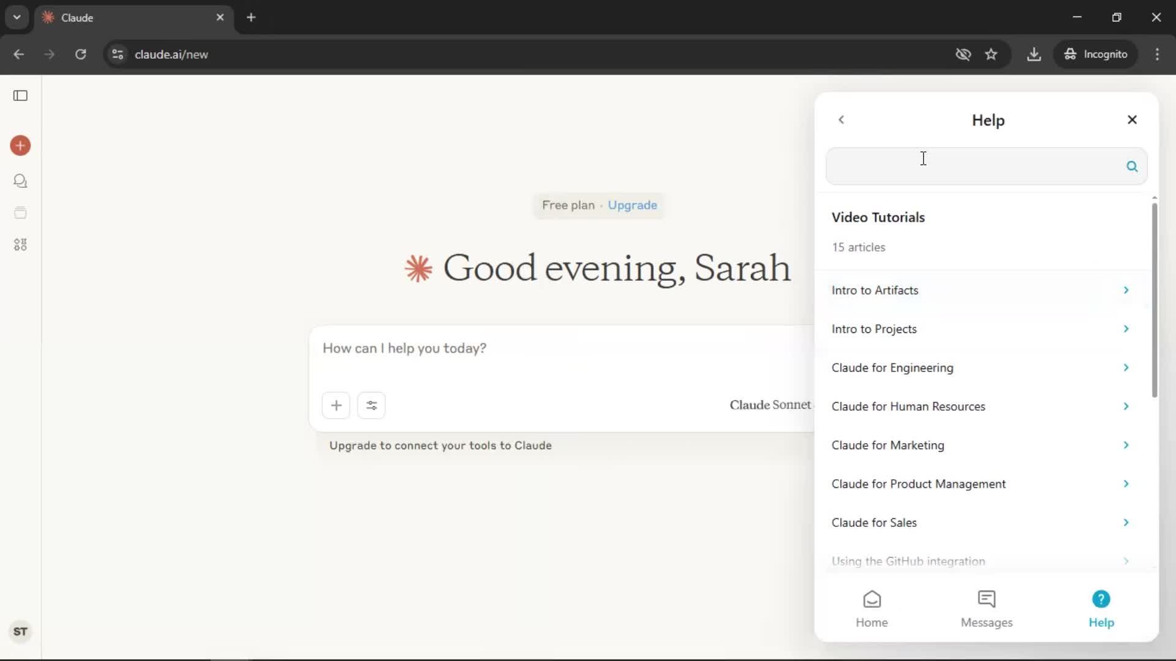1176x661 pixels.
Task: Click the third-party cookies blocked eye icon
Action: coord(963,54)
